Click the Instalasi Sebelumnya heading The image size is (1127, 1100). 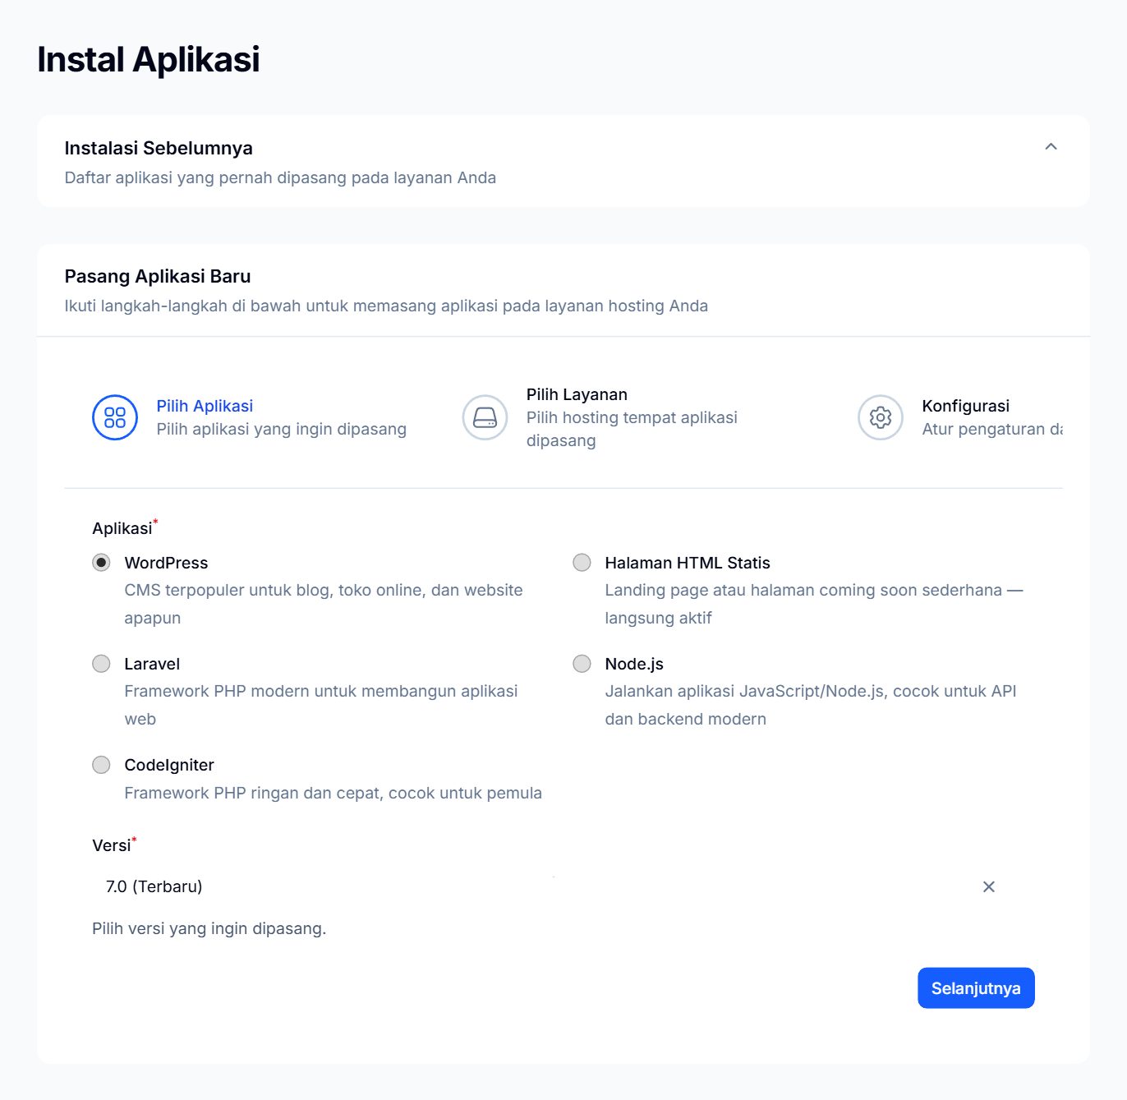(159, 148)
